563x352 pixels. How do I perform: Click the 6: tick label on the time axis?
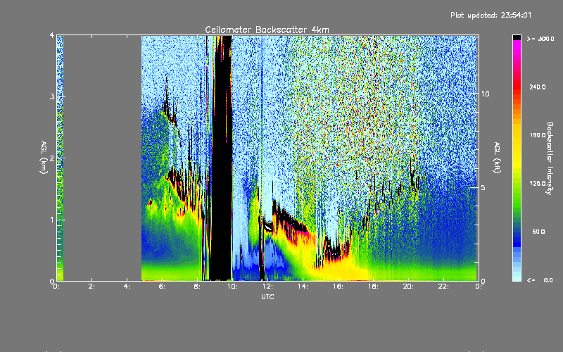click(163, 287)
